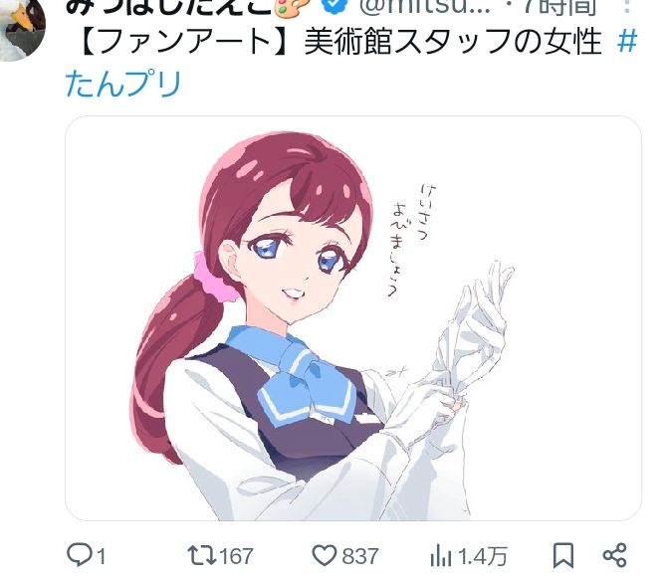
Task: Open view analytics bar chart icon
Action: (440, 556)
